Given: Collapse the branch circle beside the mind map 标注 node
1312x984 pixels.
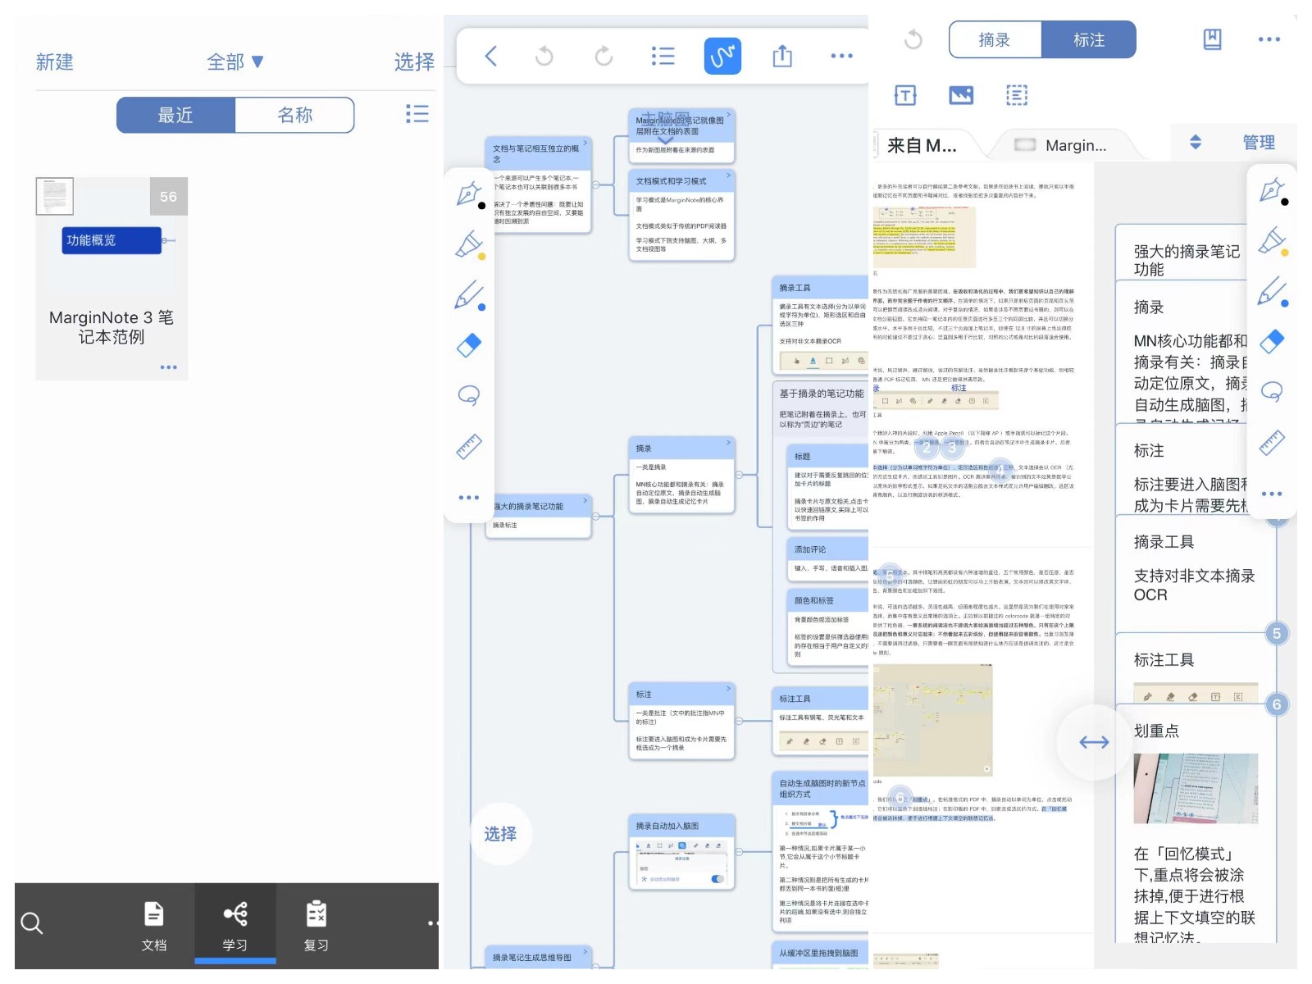Looking at the screenshot, I should [739, 721].
